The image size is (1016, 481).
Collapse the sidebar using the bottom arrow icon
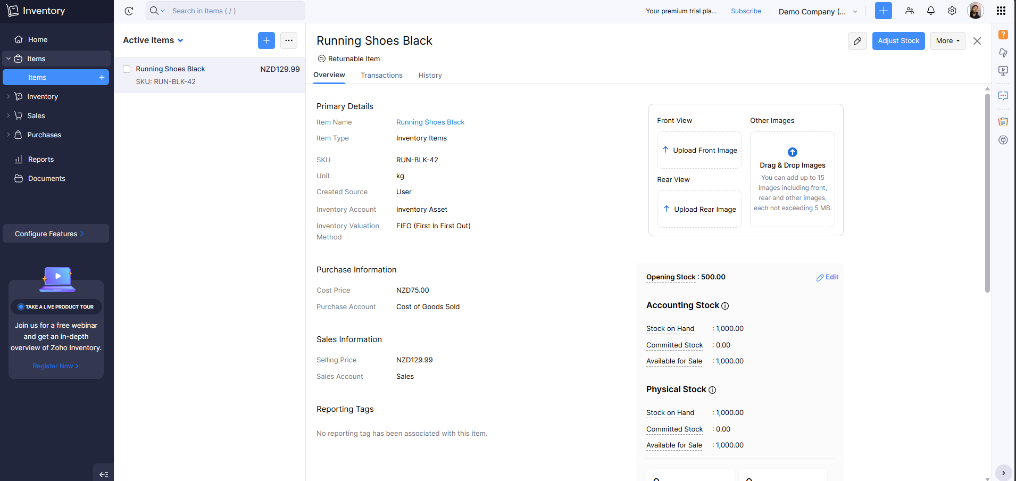pos(104,474)
